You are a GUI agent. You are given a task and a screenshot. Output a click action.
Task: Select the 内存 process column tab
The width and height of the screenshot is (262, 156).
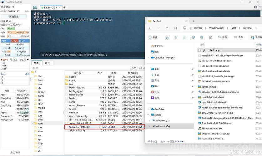click(x=6, y=41)
